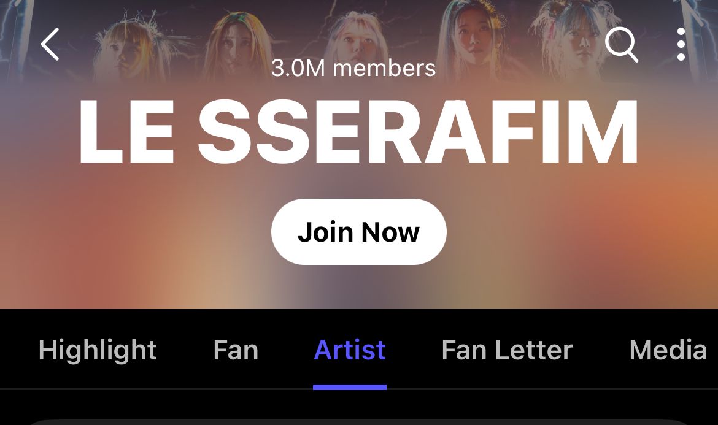This screenshot has height=425, width=718.
Task: Tap the Join Now button
Action: pyautogui.click(x=358, y=231)
